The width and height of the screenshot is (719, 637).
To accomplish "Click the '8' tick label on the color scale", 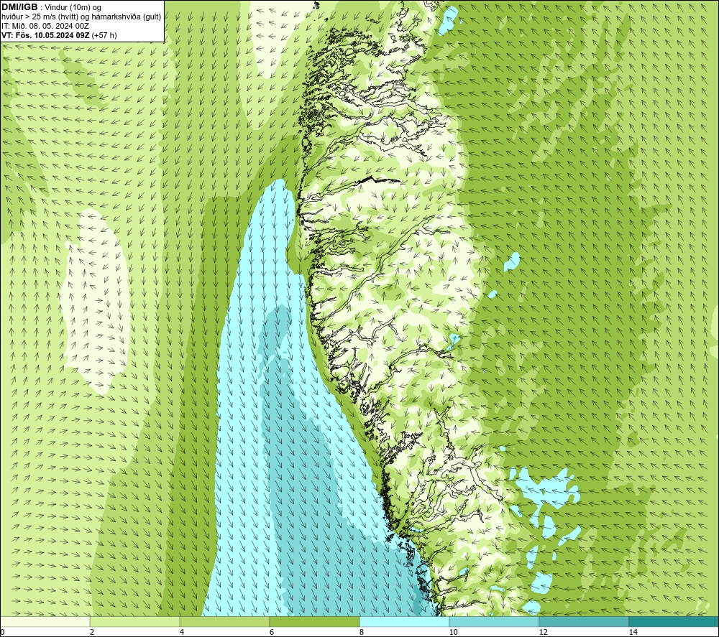I will pos(362,633).
